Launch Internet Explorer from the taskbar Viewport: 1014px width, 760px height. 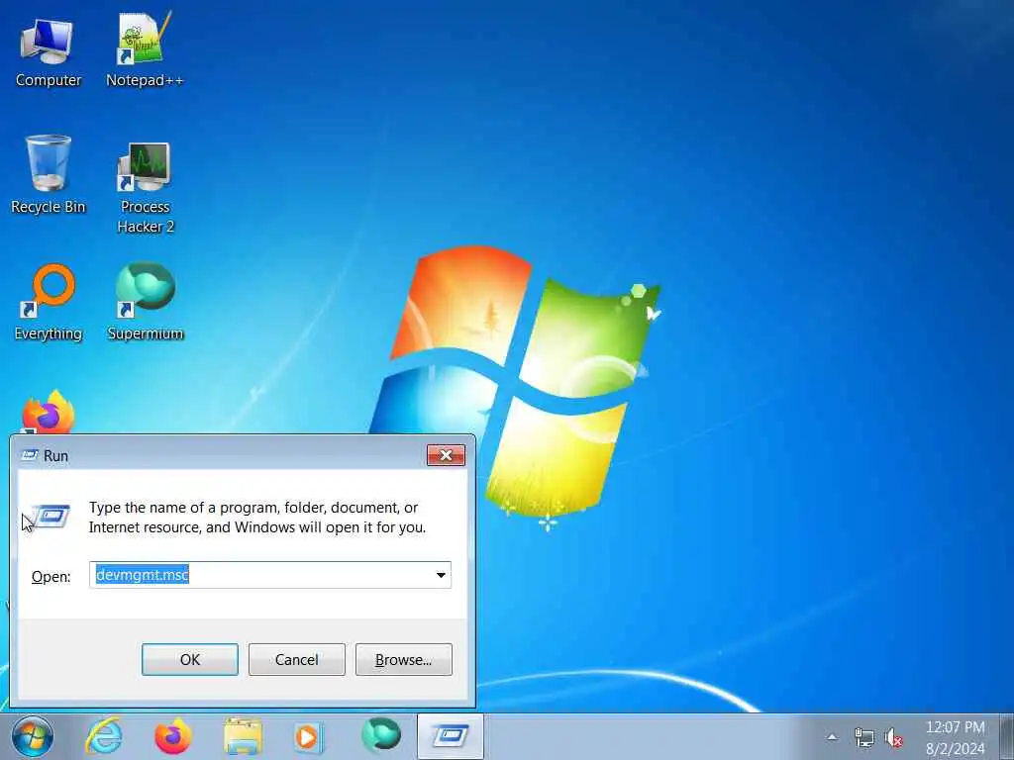coord(104,736)
